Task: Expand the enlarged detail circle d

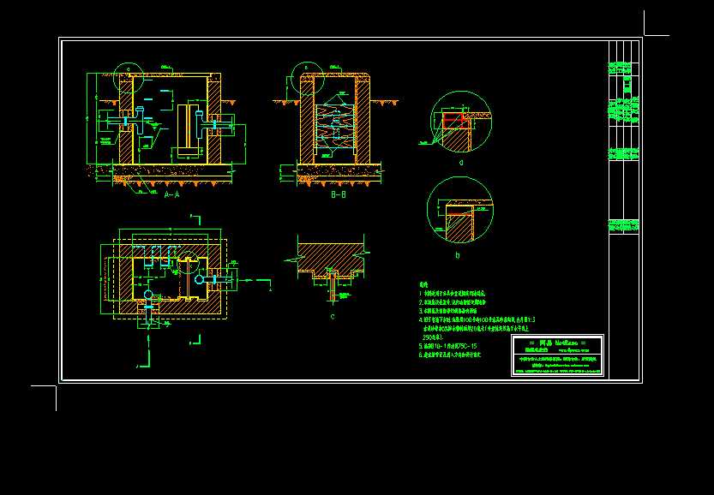Action: click(x=459, y=120)
